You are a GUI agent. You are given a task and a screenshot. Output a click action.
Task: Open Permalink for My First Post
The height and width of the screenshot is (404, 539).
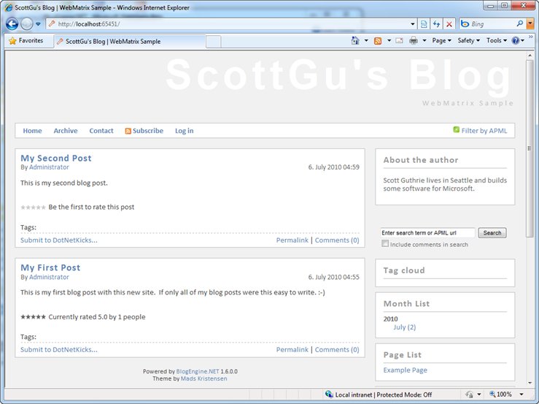click(x=292, y=350)
